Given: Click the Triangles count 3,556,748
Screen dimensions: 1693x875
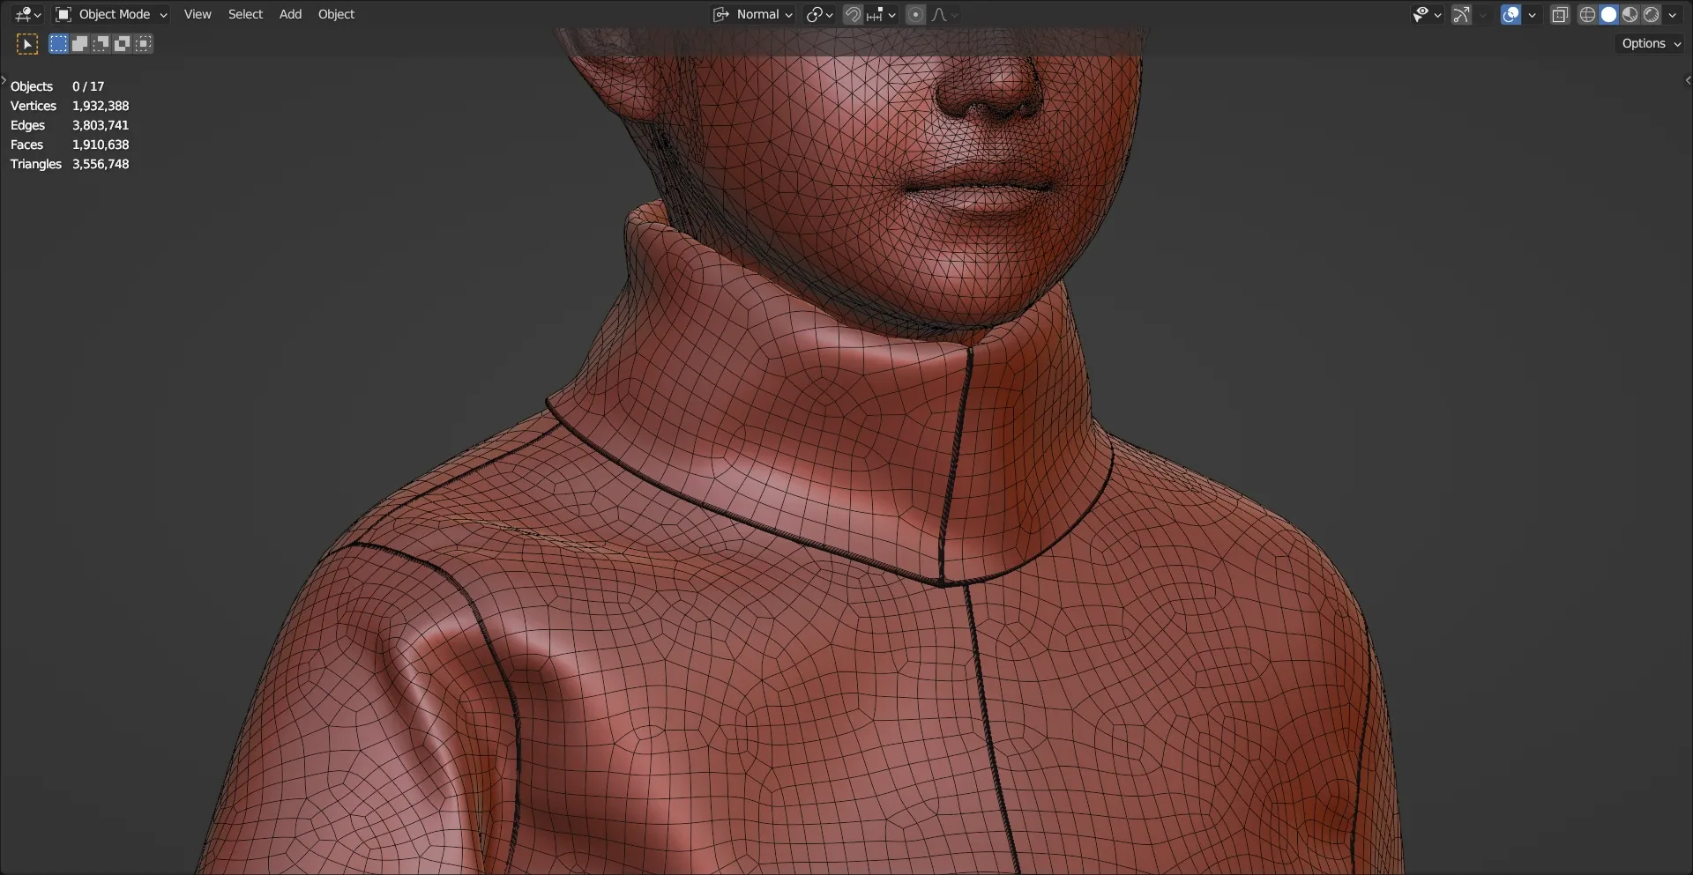Looking at the screenshot, I should click(101, 164).
